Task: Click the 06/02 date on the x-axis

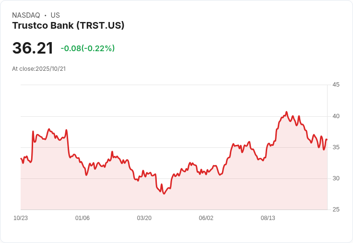Action: click(x=206, y=218)
